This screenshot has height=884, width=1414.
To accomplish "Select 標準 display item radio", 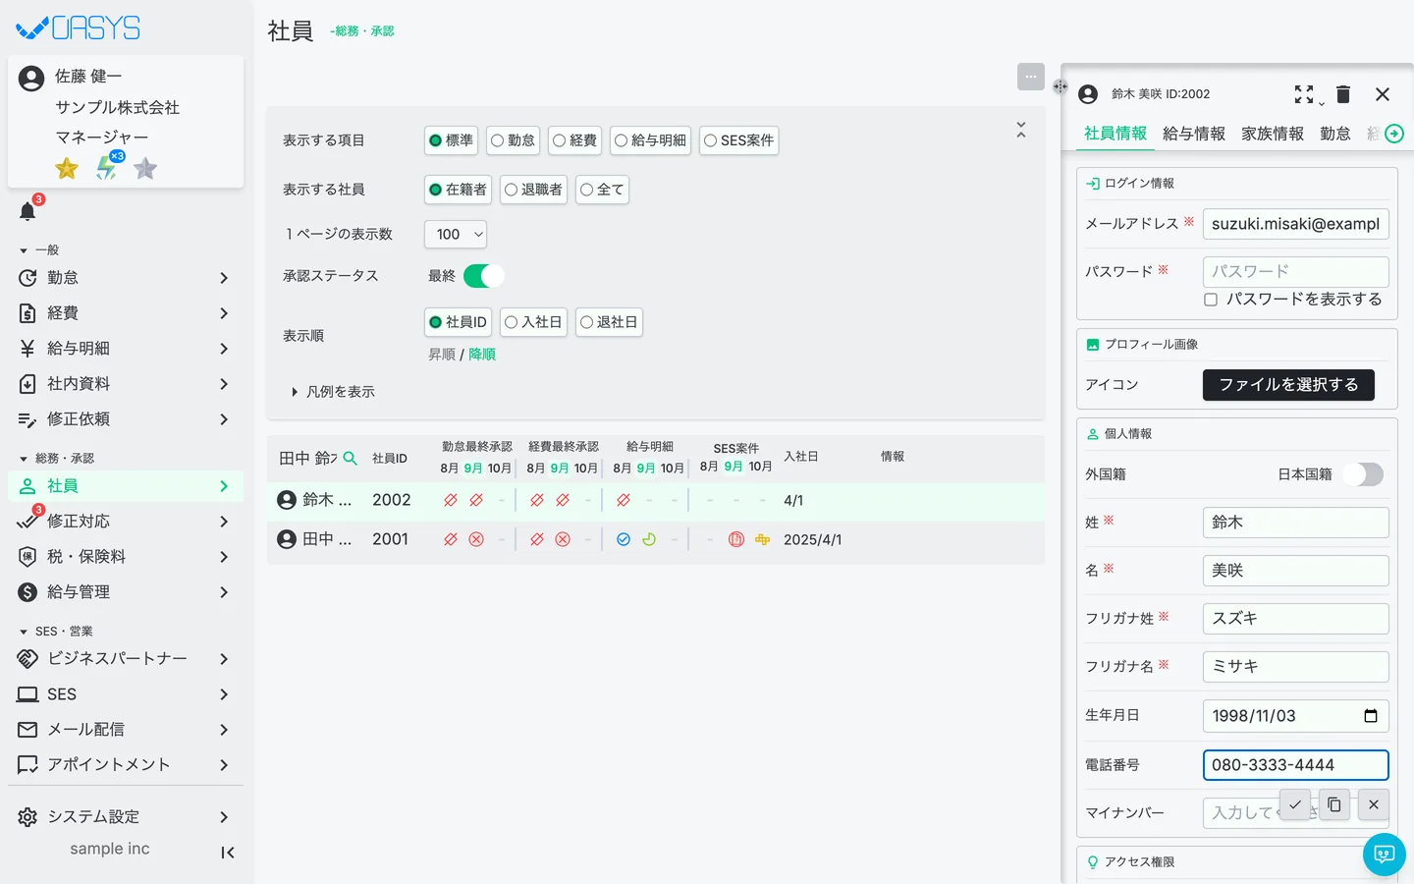I will tap(452, 140).
